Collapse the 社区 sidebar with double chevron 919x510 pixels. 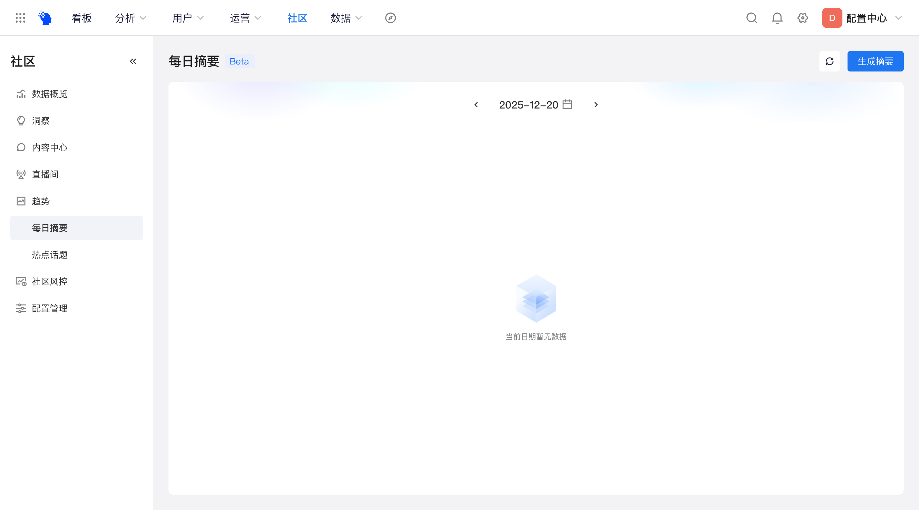point(133,61)
